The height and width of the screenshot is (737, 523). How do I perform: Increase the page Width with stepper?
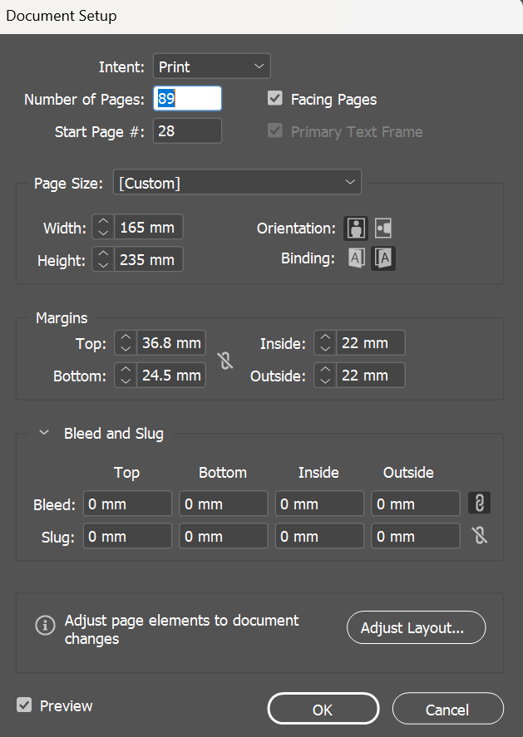coord(102,222)
